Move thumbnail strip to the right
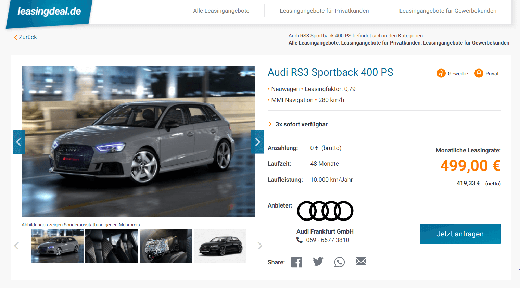The width and height of the screenshot is (520, 288). click(260, 246)
